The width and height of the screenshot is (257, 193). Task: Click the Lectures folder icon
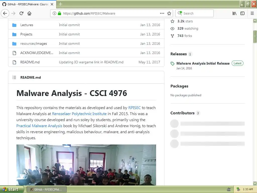[x=14, y=25]
